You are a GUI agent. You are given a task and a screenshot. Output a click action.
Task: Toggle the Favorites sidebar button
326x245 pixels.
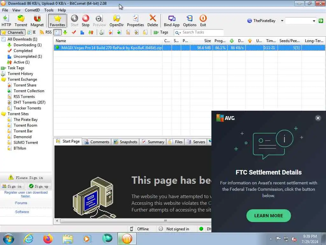pyautogui.click(x=57, y=21)
